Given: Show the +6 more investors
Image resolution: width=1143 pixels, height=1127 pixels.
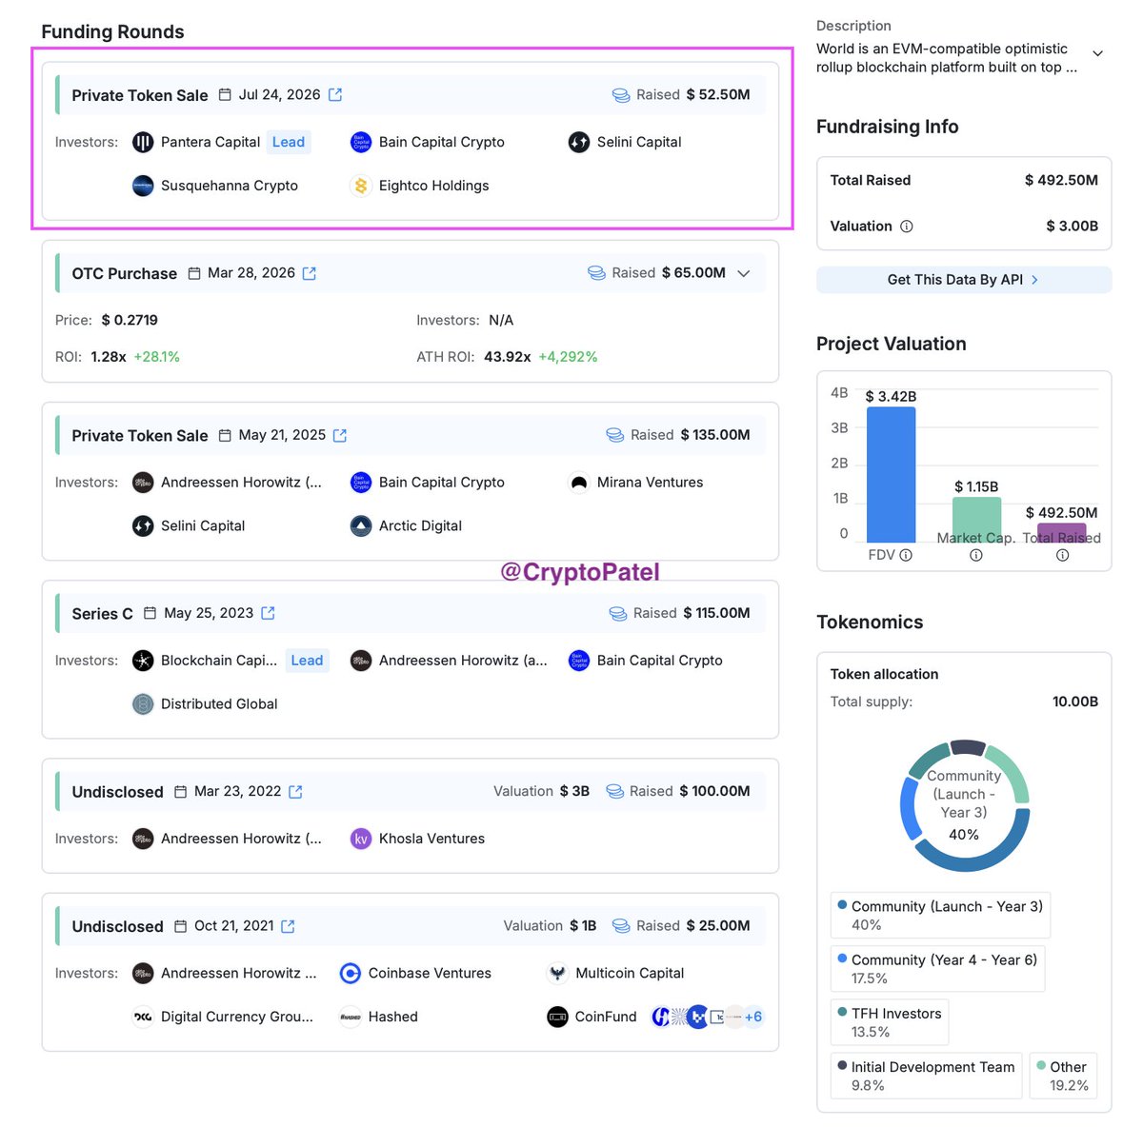Looking at the screenshot, I should pyautogui.click(x=753, y=1017).
